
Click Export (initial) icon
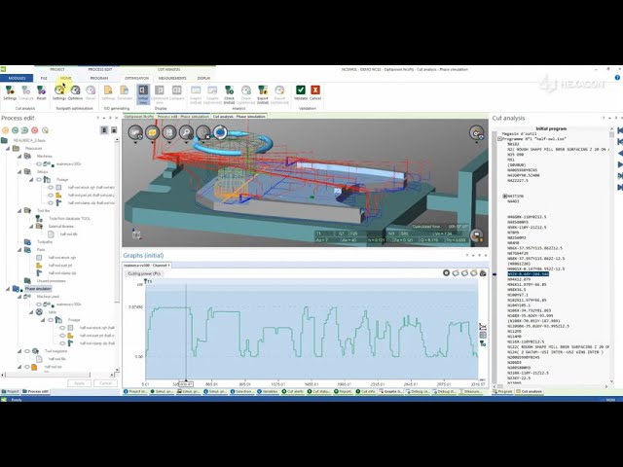[263, 94]
